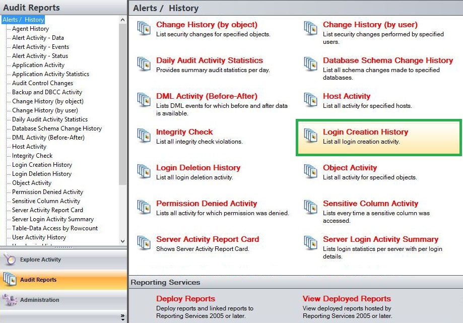This screenshot has height=323, width=463.
Task: Open Change History (by object) report link
Action: (207, 25)
